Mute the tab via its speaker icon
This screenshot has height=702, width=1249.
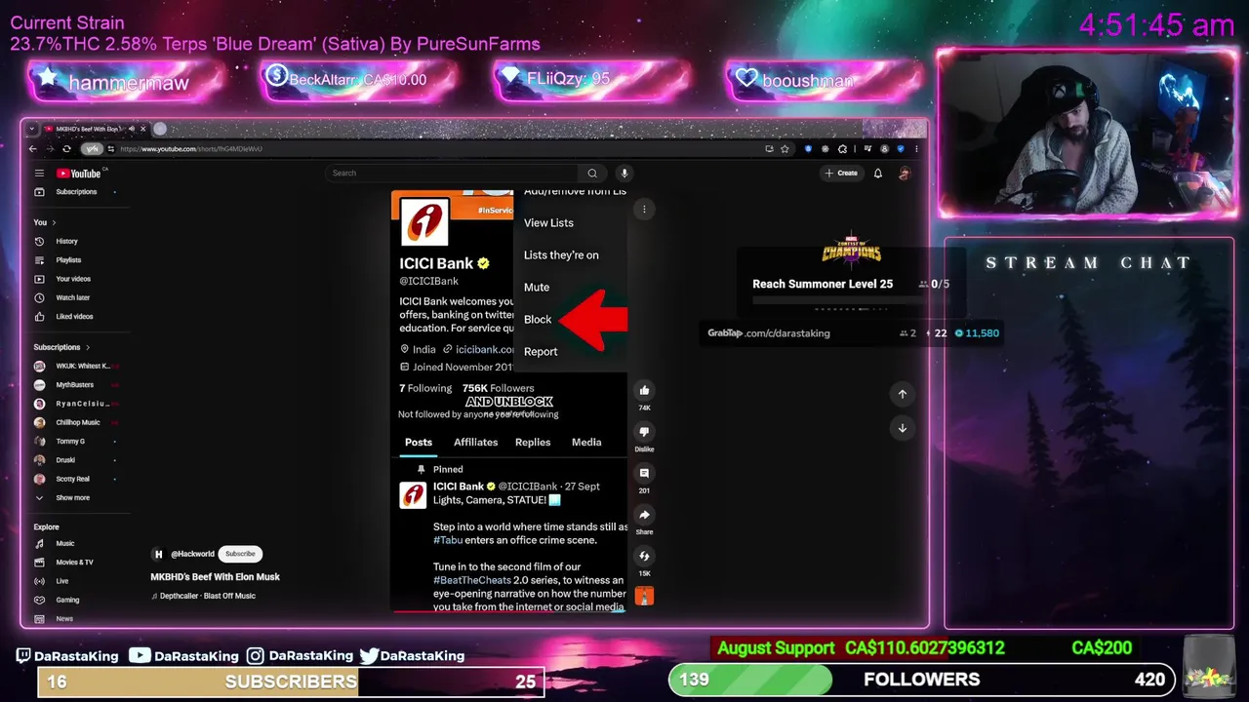pyautogui.click(x=132, y=129)
